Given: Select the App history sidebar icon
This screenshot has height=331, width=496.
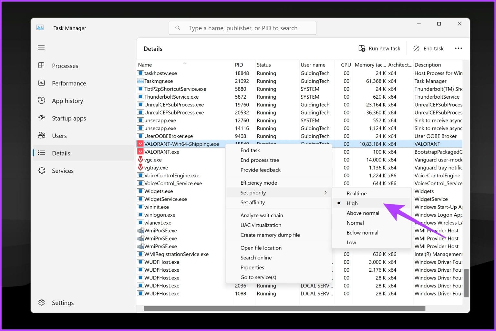Looking at the screenshot, I should pyautogui.click(x=42, y=101).
